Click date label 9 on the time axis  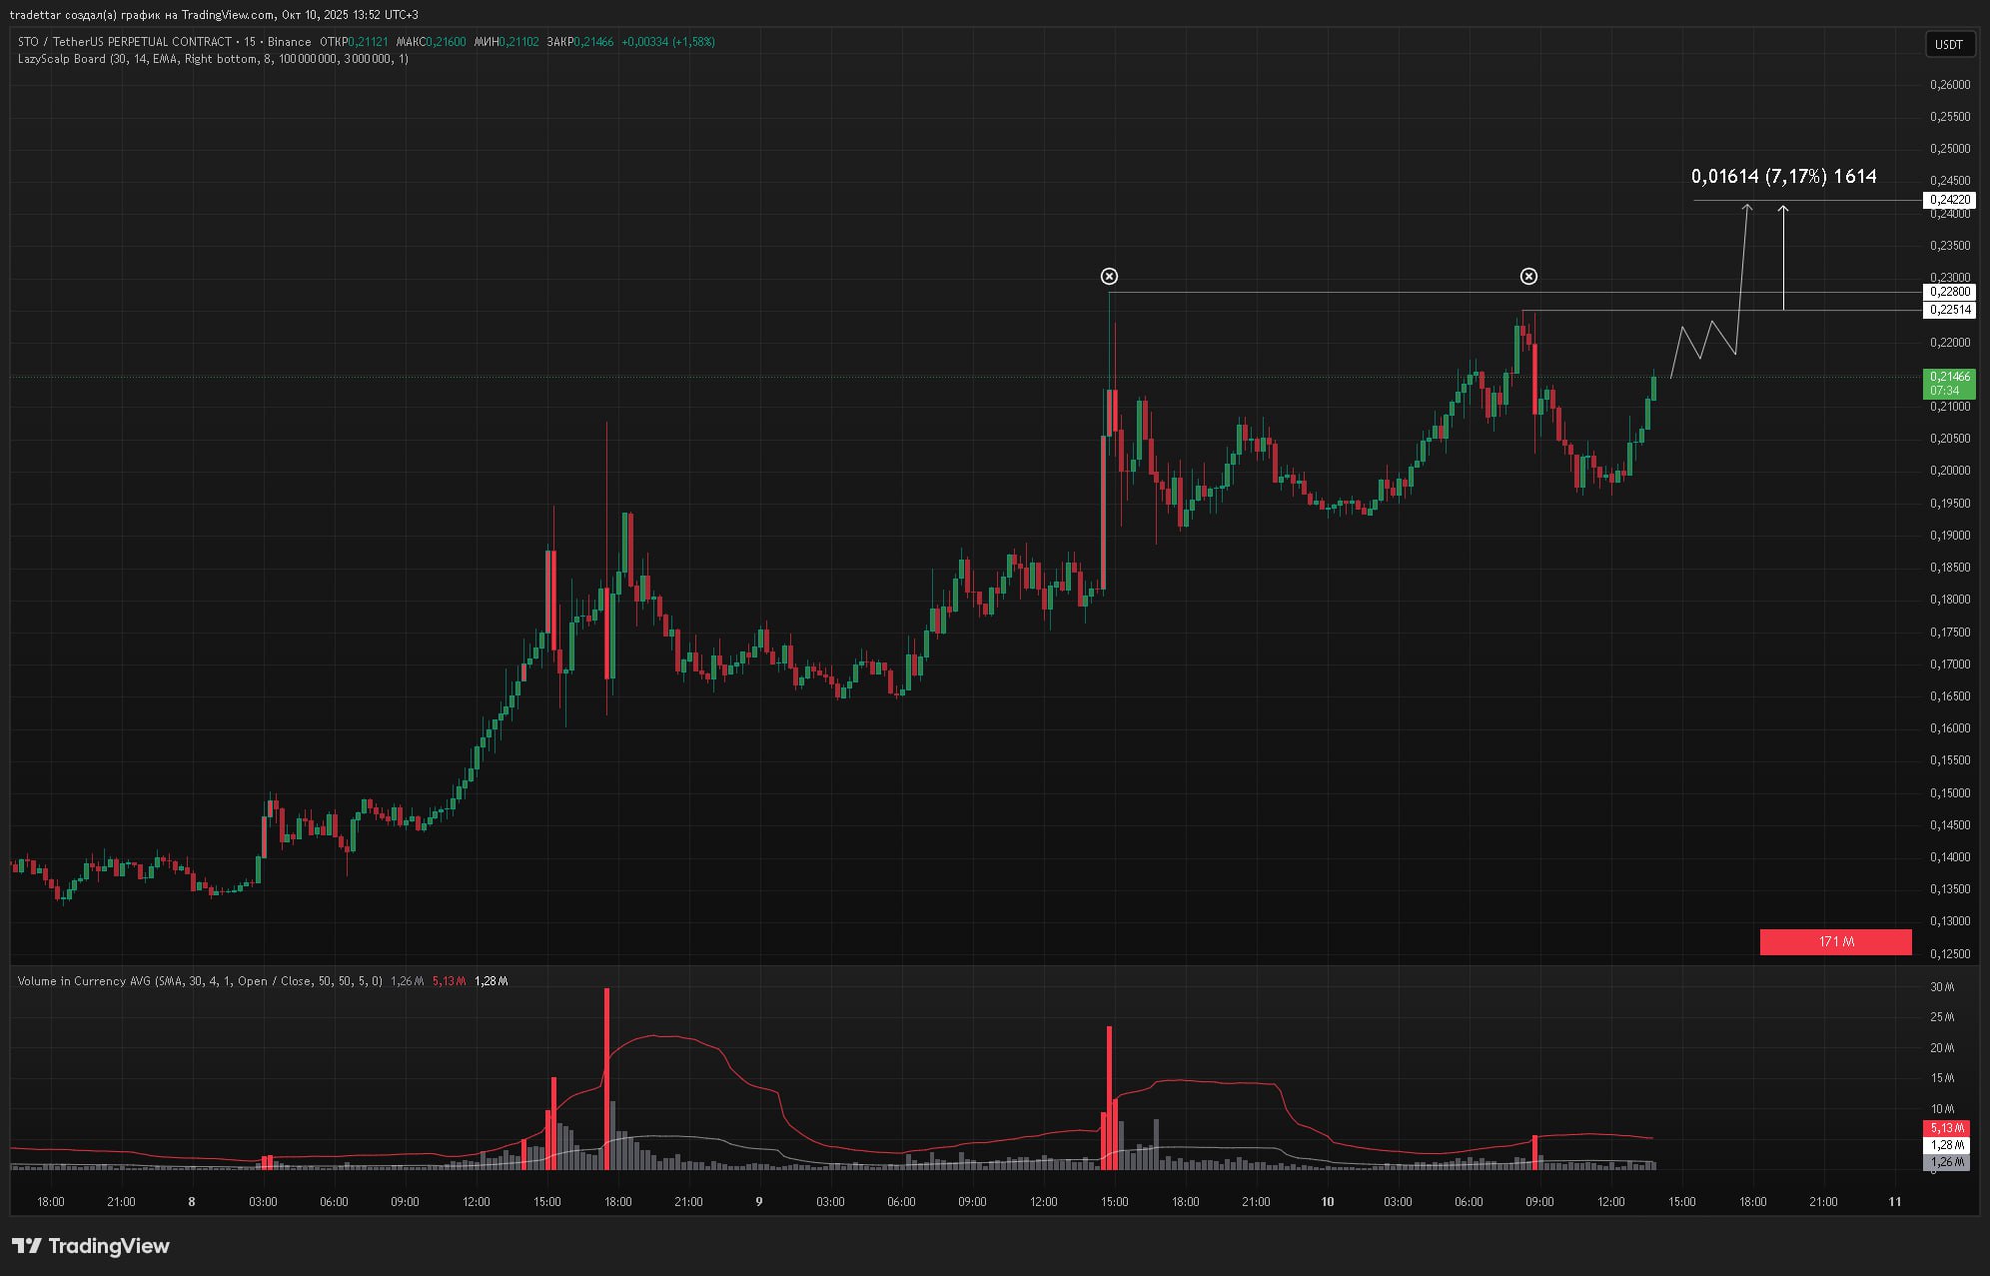tap(759, 1202)
